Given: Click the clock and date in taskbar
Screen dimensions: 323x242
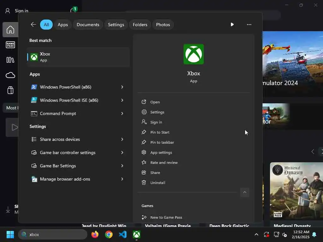Looking at the screenshot, I should coord(301,234).
